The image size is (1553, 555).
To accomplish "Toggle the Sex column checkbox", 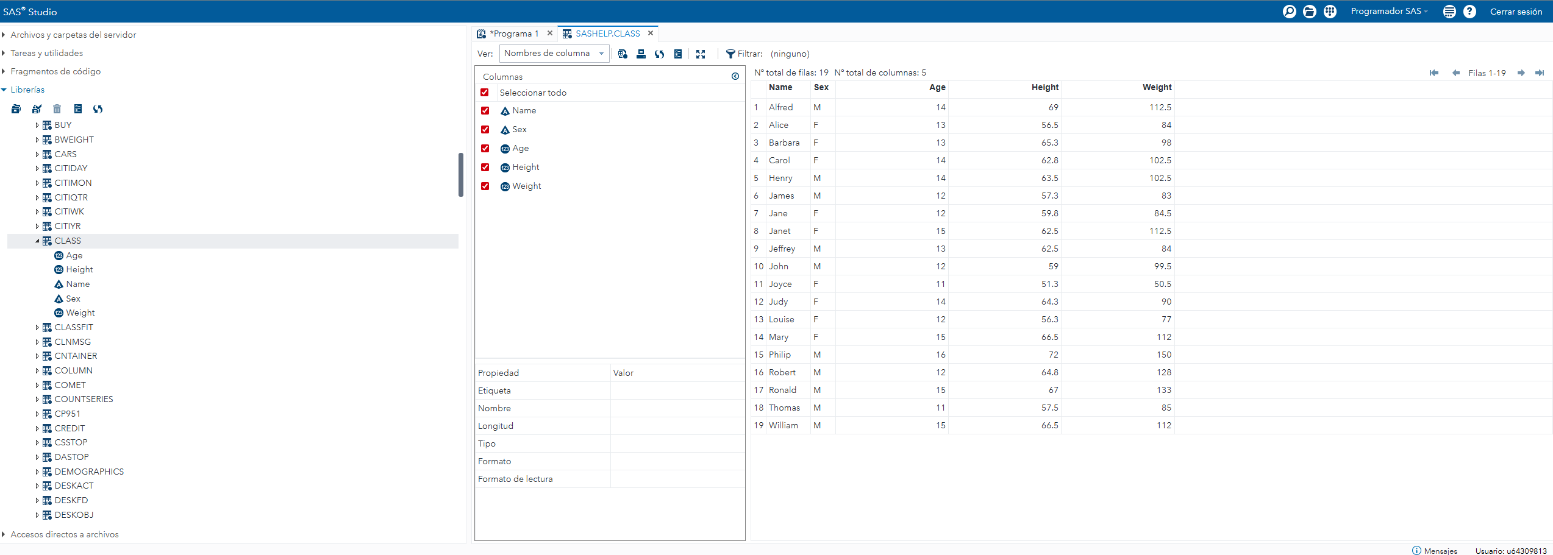I will [485, 130].
